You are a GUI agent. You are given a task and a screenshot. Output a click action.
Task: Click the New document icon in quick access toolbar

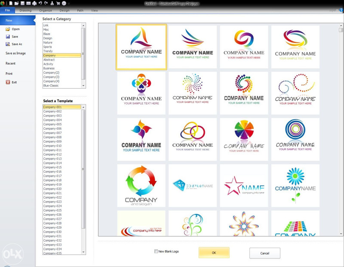coord(10,3)
